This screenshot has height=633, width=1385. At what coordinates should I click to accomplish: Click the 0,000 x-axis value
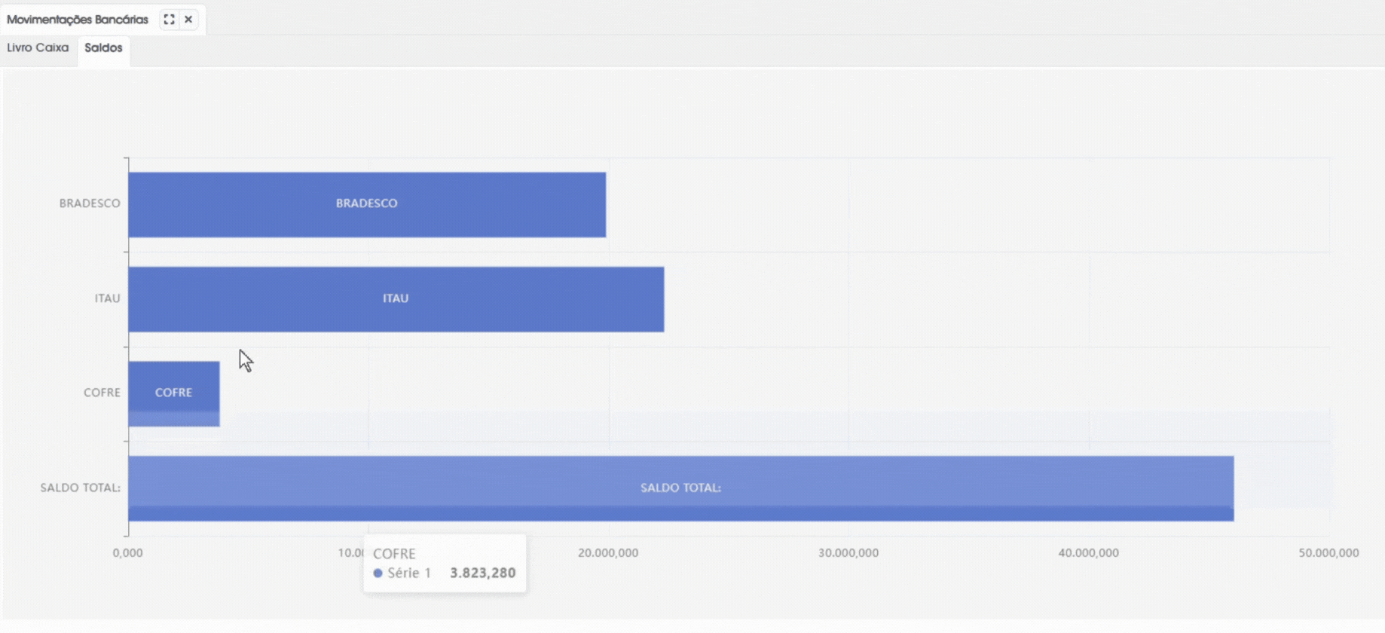point(128,553)
